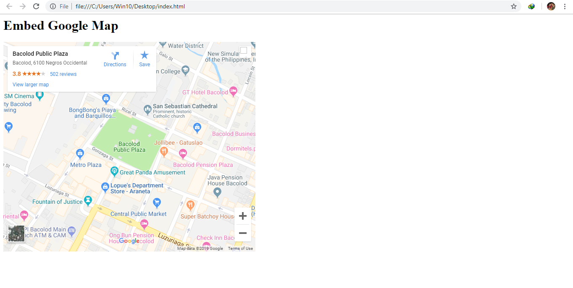The image size is (573, 288).
Task: Click the 'Bacolod Pension Plaza' label
Action: (203, 165)
